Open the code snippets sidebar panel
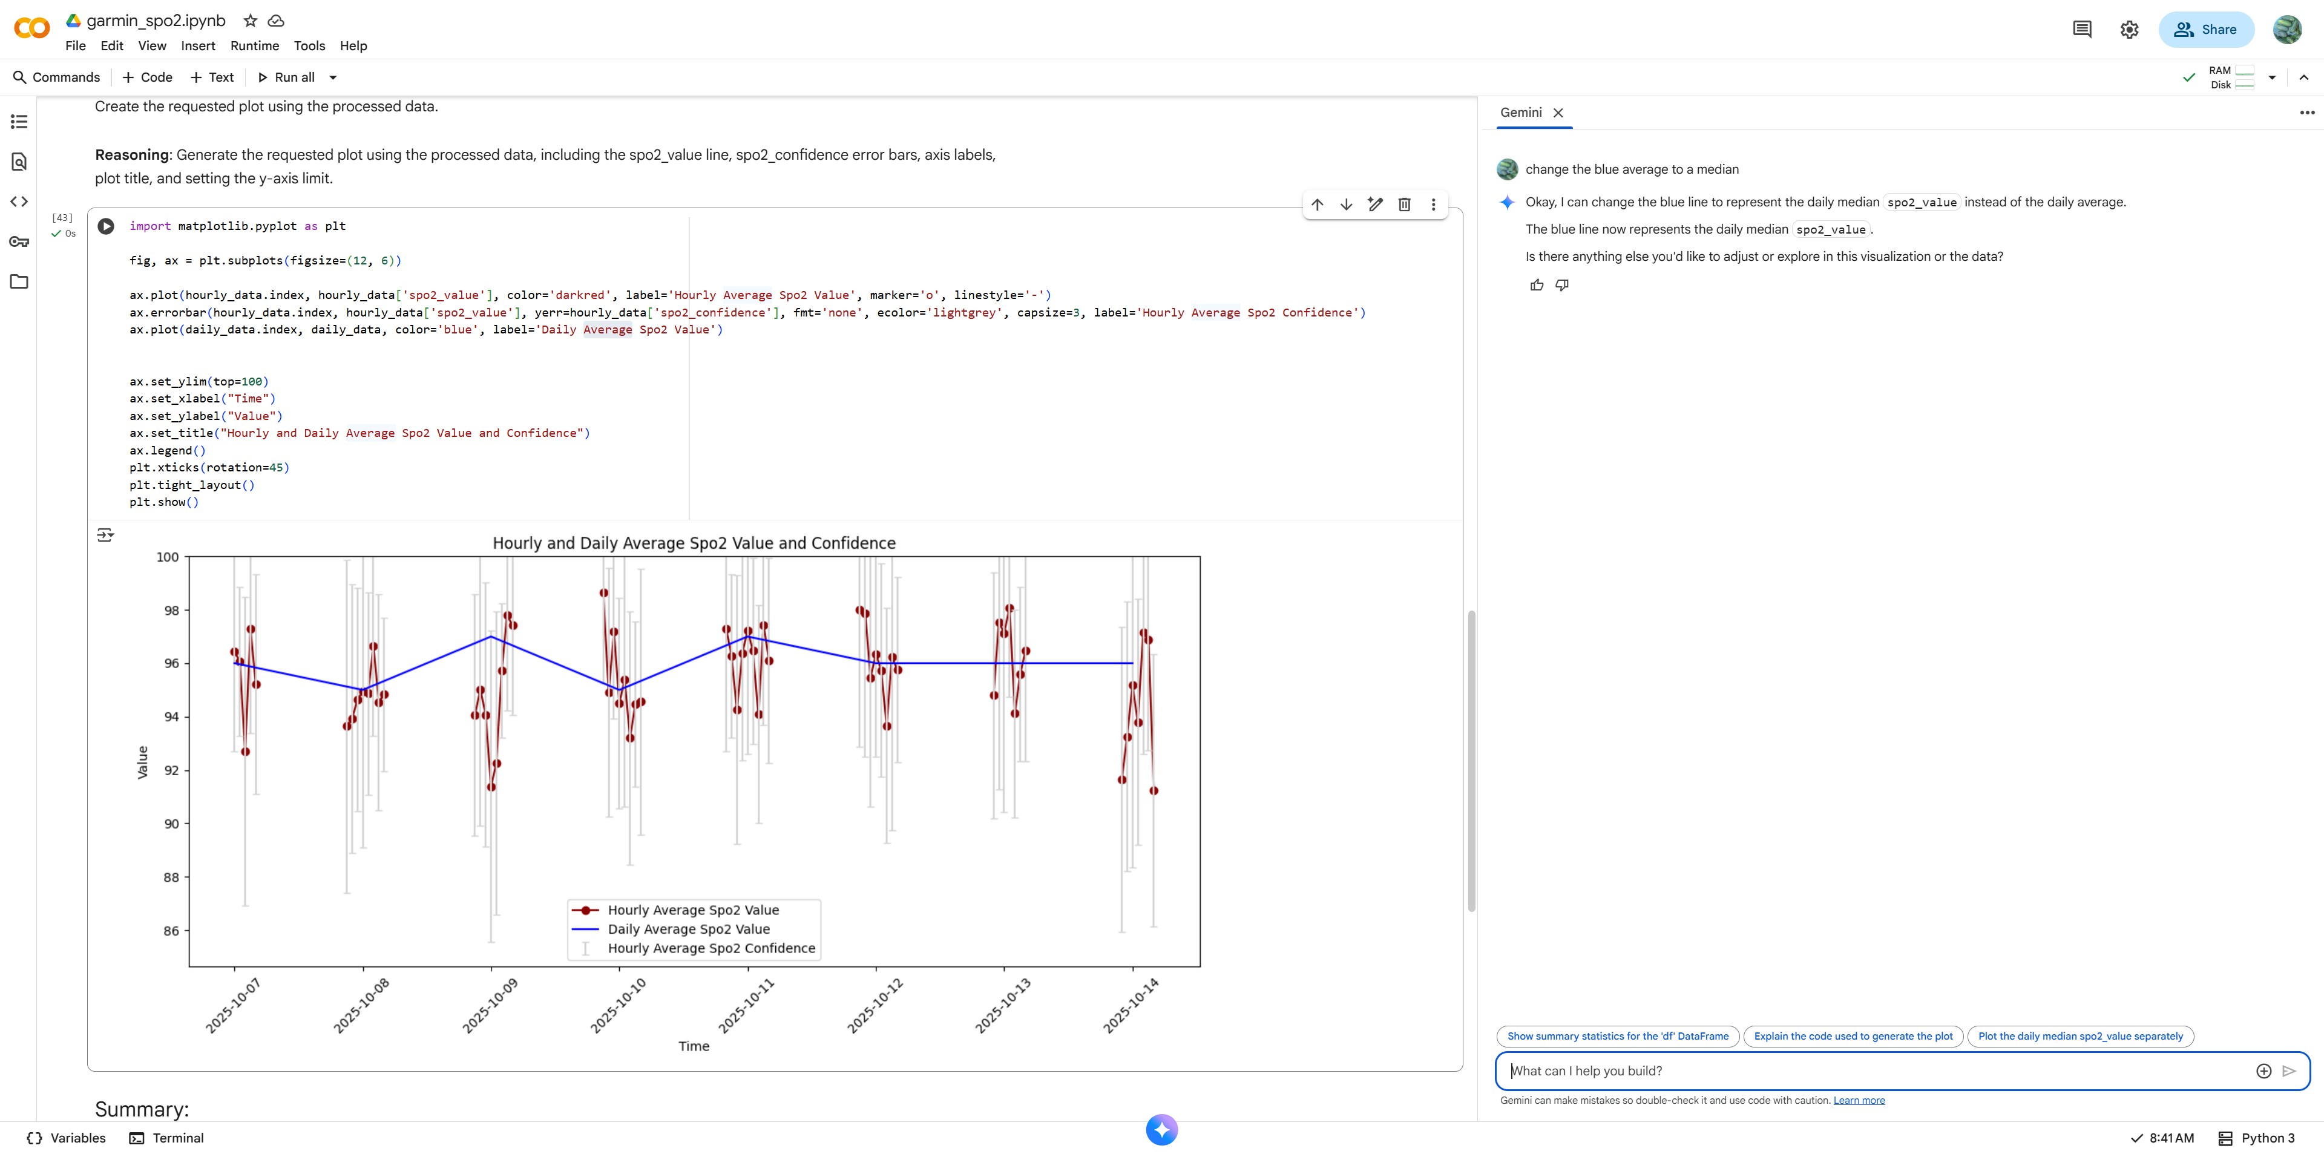Image resolution: width=2324 pixels, height=1154 pixels. click(x=19, y=201)
